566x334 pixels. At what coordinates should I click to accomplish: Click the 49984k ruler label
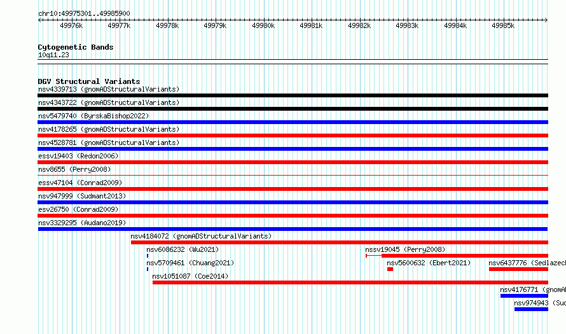pos(455,25)
